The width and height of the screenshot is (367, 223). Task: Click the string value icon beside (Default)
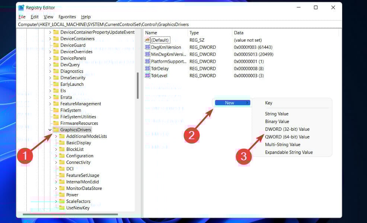[148, 40]
